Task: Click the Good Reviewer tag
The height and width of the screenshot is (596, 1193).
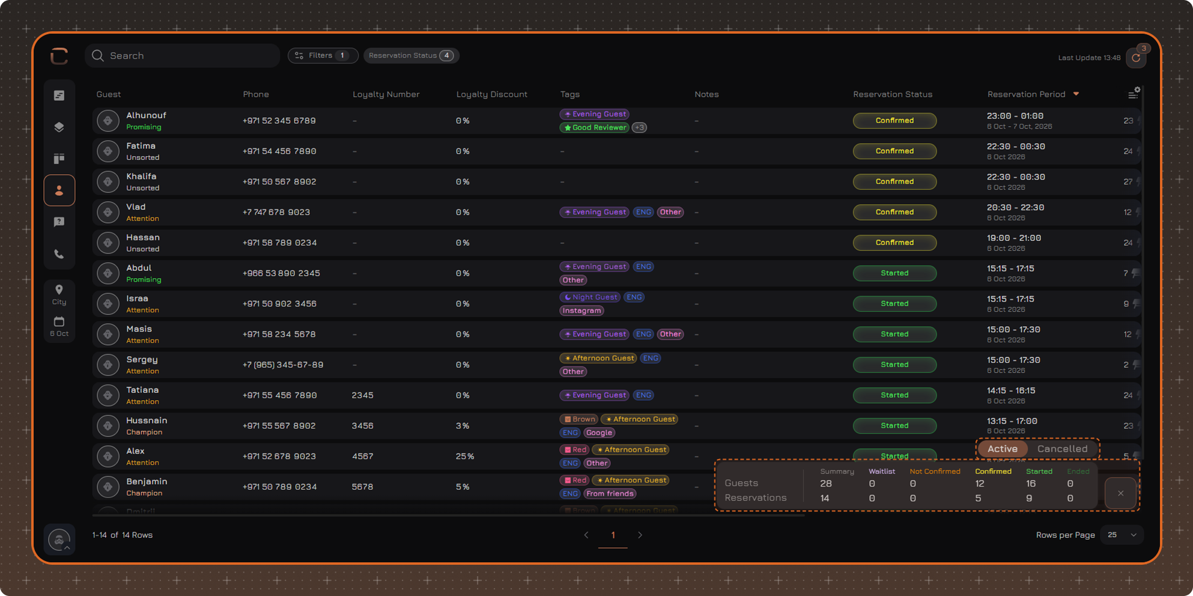Action: click(594, 127)
